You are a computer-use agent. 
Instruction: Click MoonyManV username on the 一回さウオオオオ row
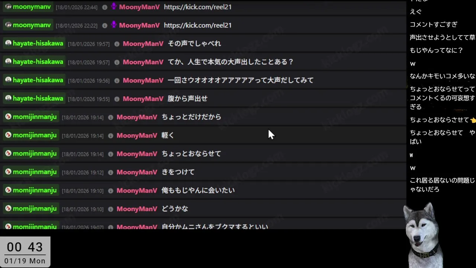(143, 80)
